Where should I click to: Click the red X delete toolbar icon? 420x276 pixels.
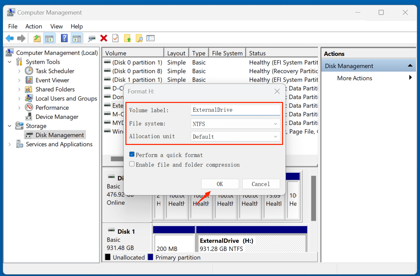(103, 38)
